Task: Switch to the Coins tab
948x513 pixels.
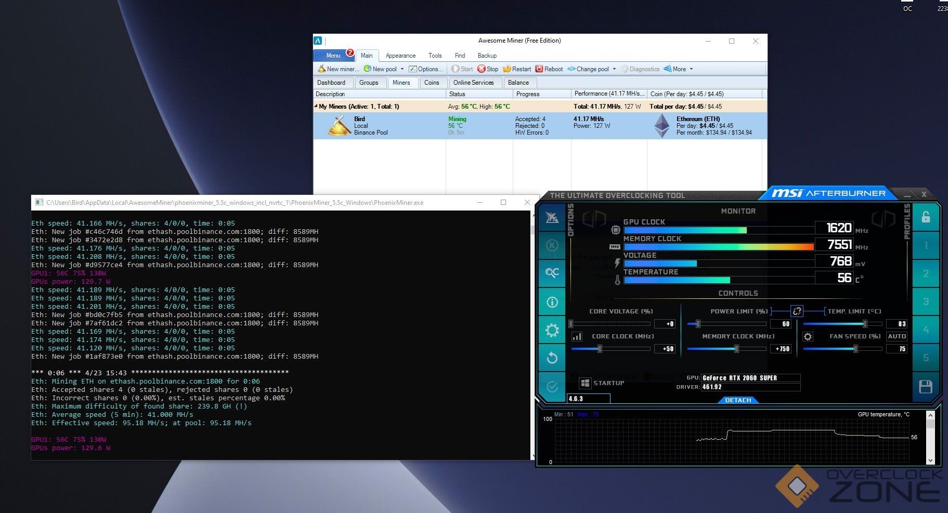Action: click(432, 83)
